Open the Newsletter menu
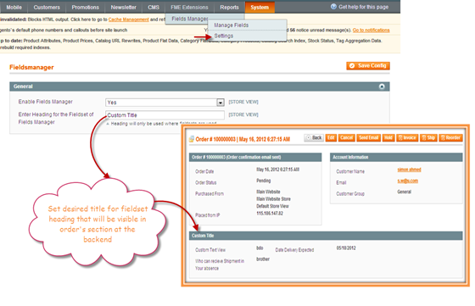This screenshot has height=306, width=475. click(123, 7)
